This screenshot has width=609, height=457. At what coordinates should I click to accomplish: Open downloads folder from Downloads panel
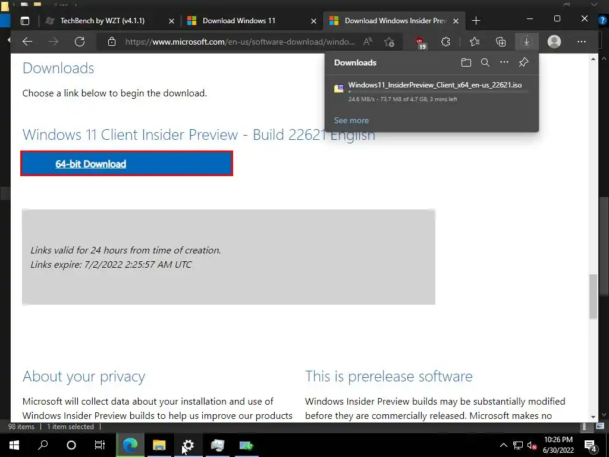pyautogui.click(x=466, y=62)
